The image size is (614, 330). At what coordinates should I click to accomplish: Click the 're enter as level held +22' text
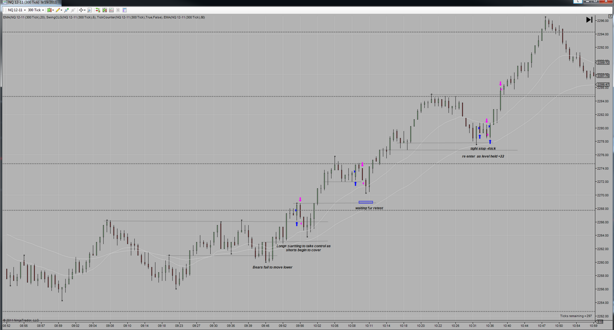coord(483,156)
